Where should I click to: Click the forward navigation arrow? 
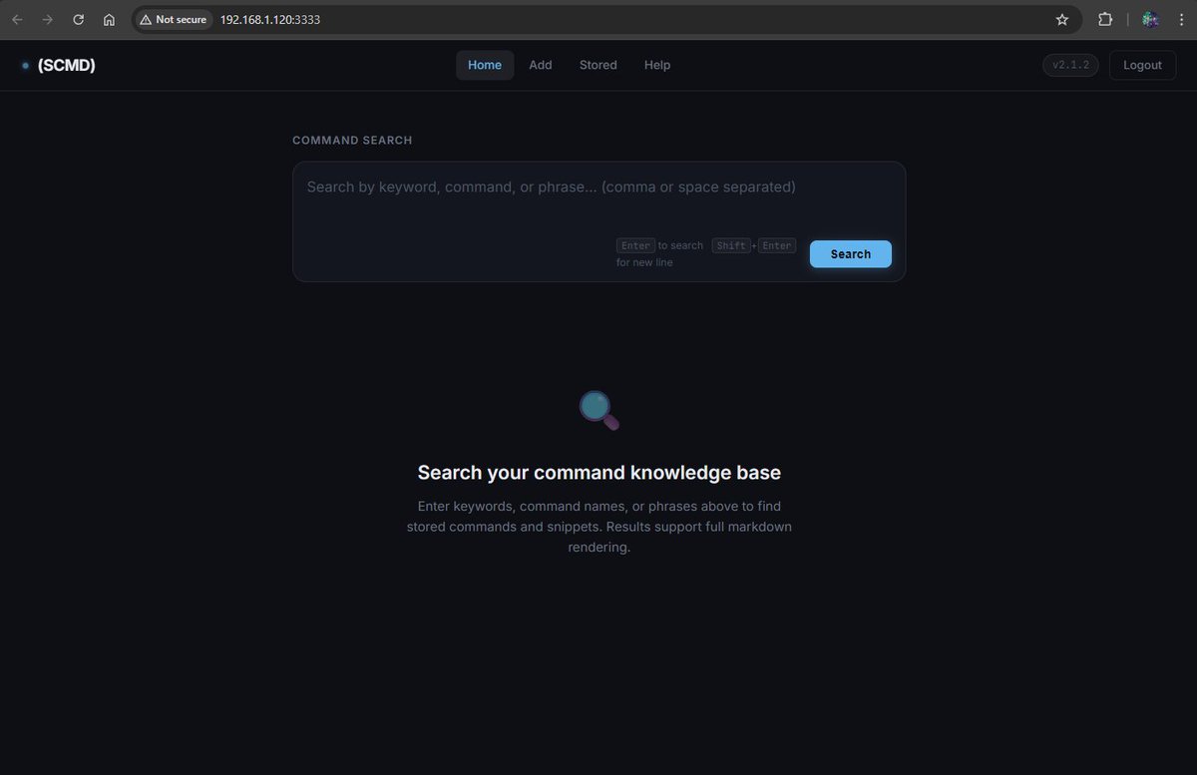pyautogui.click(x=48, y=19)
